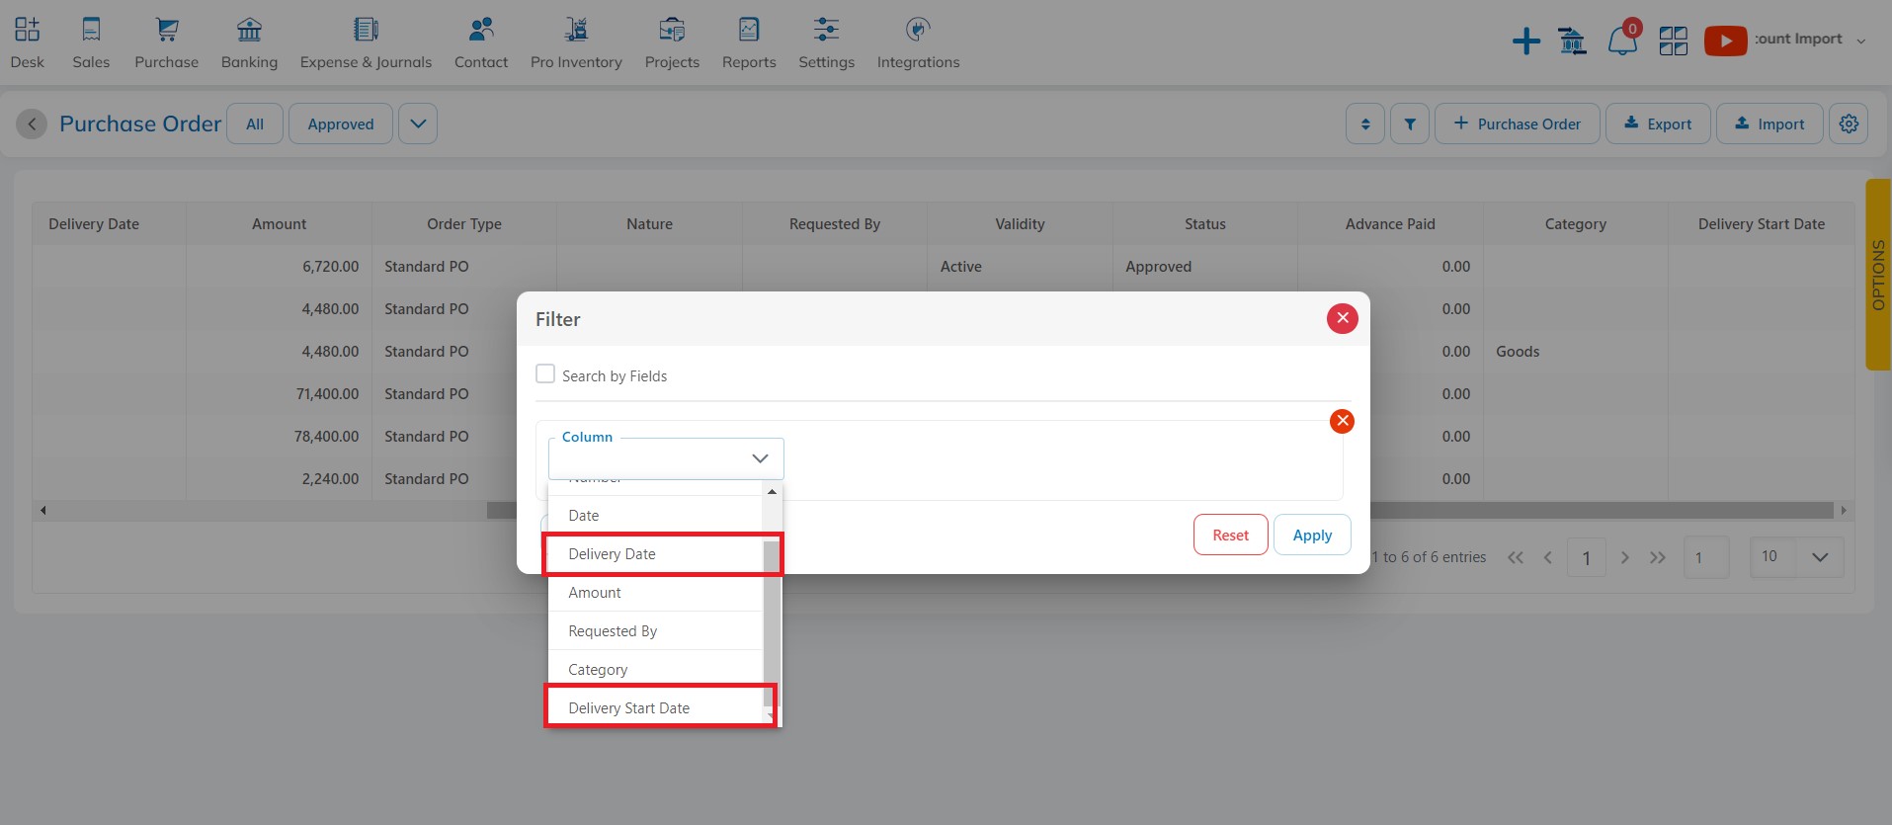
Task: Click the dropdown list scroll-up arrow
Action: [772, 491]
